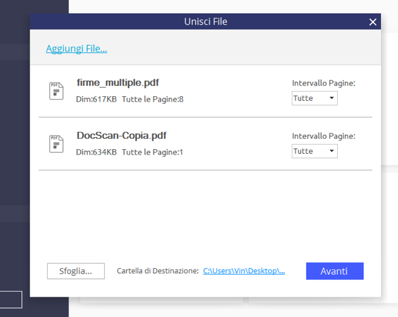Click the Avanti button

[x=335, y=271]
